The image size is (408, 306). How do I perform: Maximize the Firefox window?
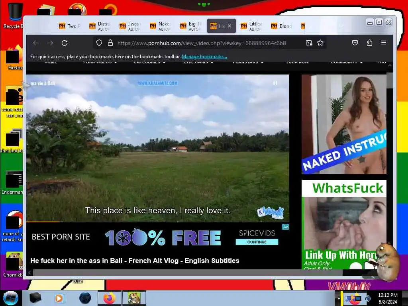point(379,23)
